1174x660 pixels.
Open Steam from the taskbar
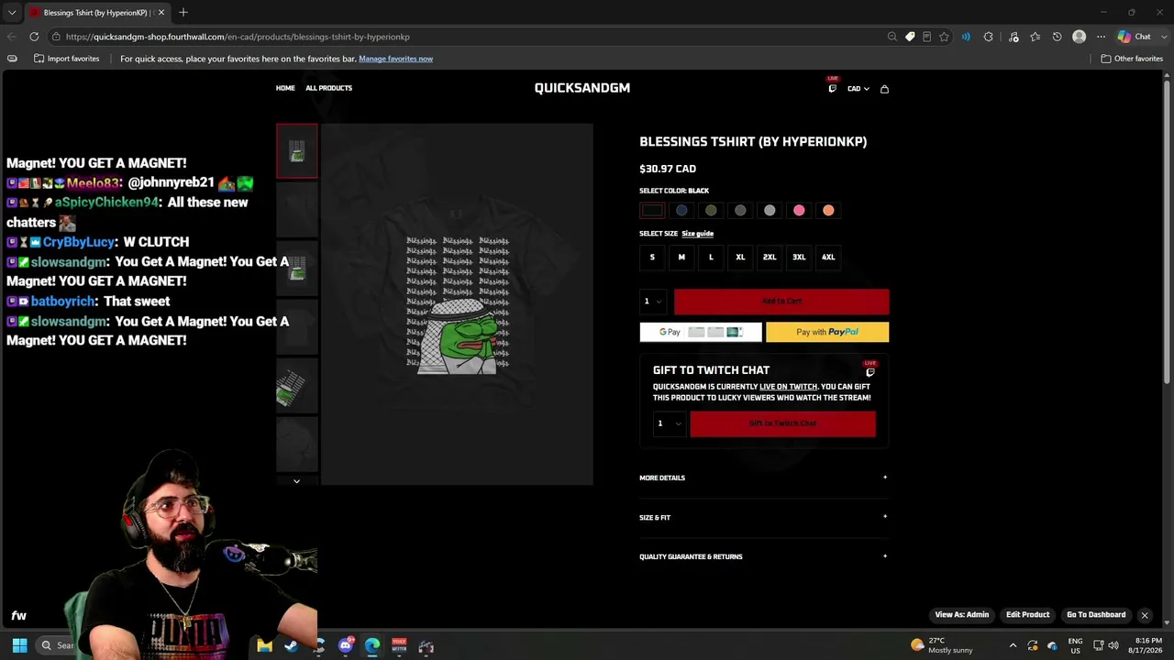pos(291,646)
